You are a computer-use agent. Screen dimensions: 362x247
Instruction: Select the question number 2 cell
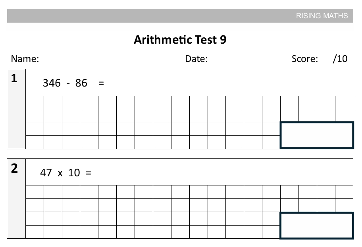[16, 198]
